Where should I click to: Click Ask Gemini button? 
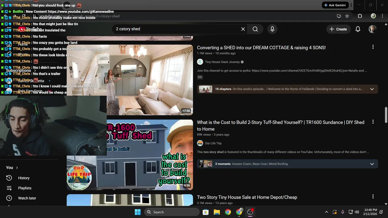coord(335,5)
